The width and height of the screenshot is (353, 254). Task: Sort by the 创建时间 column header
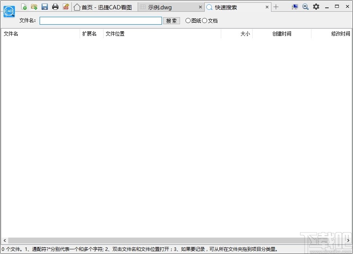click(282, 34)
